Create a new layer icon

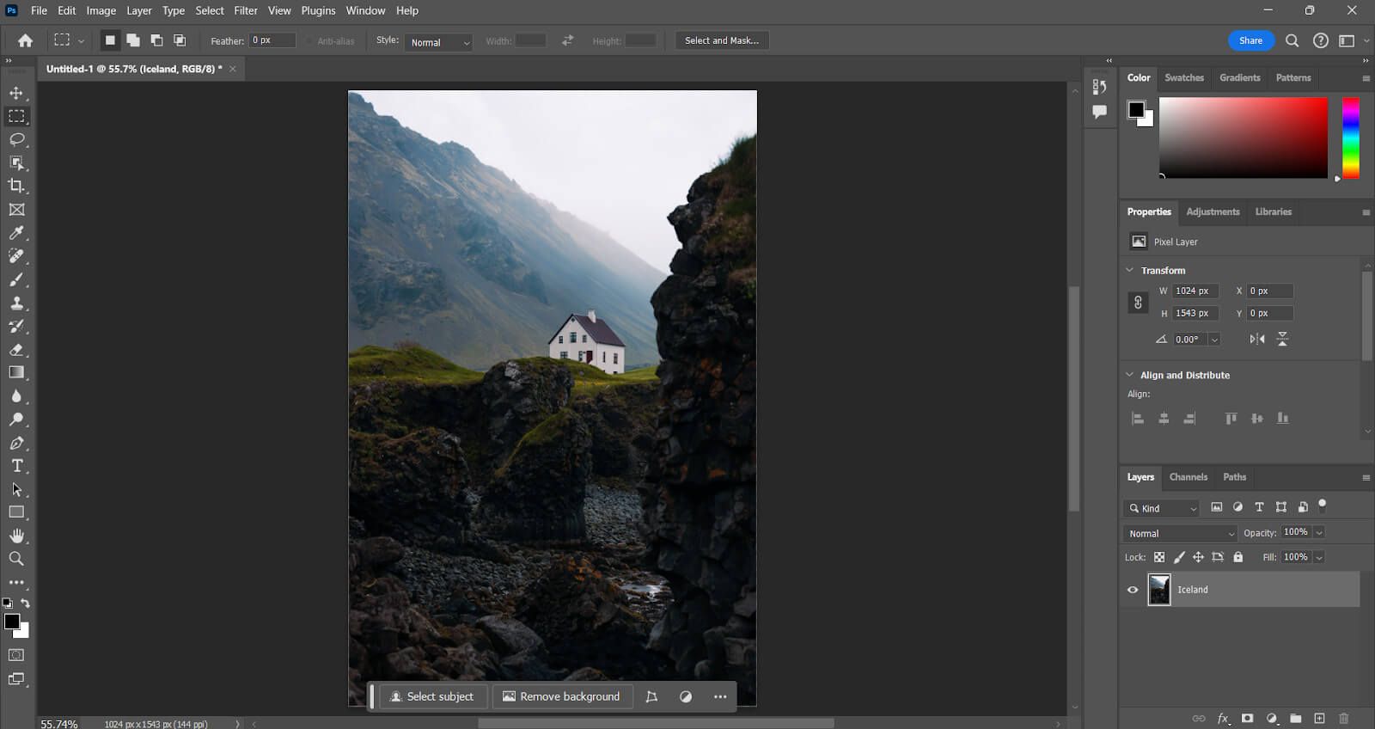(x=1319, y=718)
